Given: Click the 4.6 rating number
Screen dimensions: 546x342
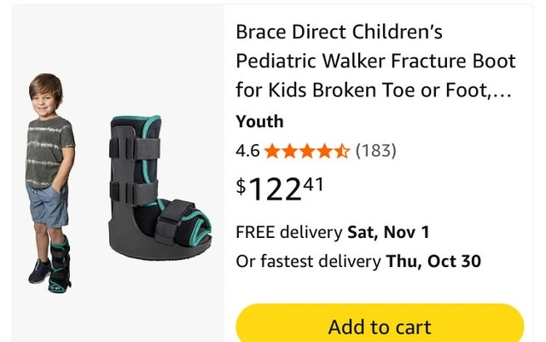Looking at the screenshot, I should click(x=247, y=151).
